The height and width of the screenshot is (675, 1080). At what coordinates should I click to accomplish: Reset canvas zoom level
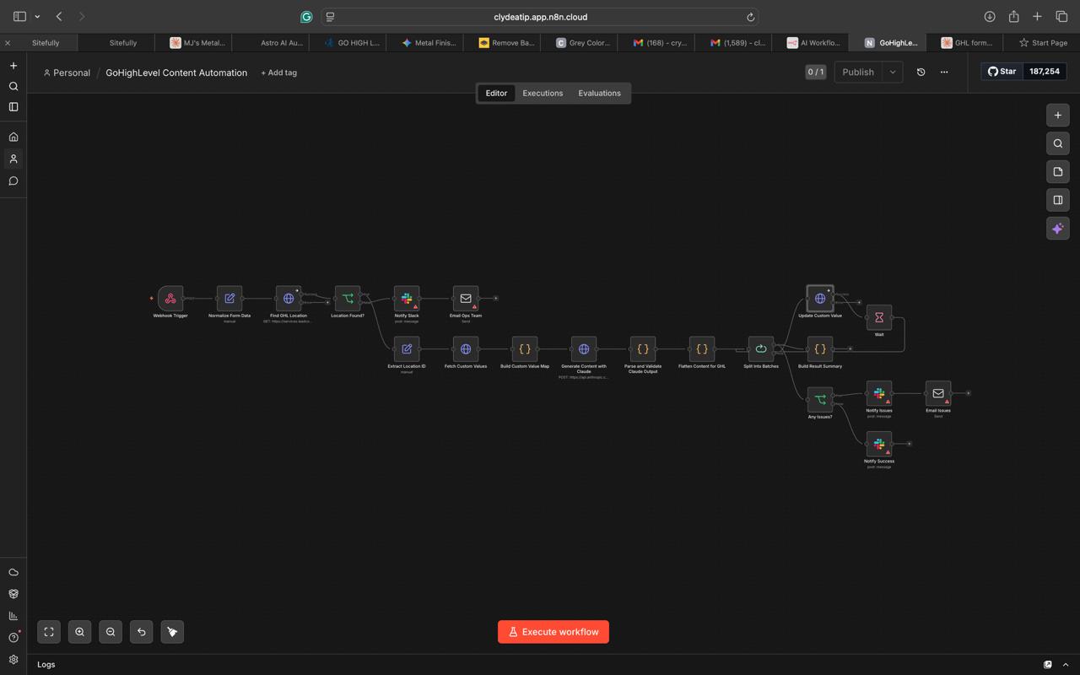(142, 632)
